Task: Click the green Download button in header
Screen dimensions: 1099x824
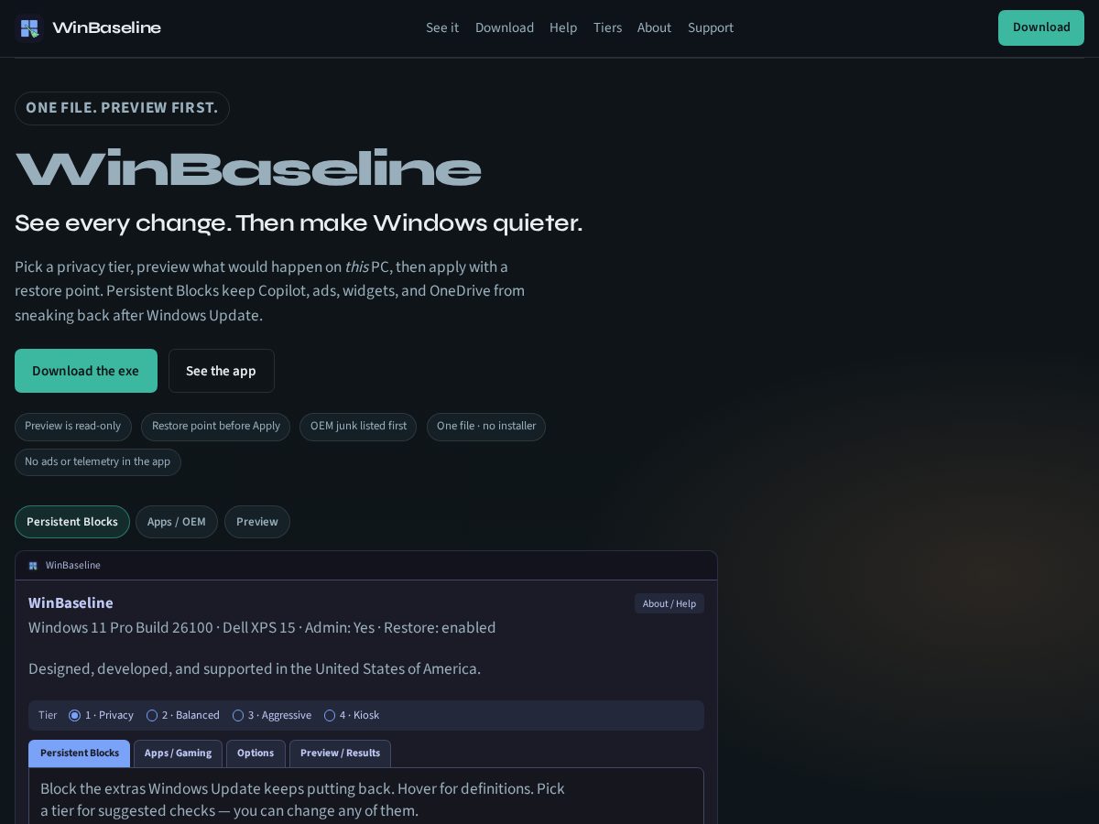Action: 1041,27
